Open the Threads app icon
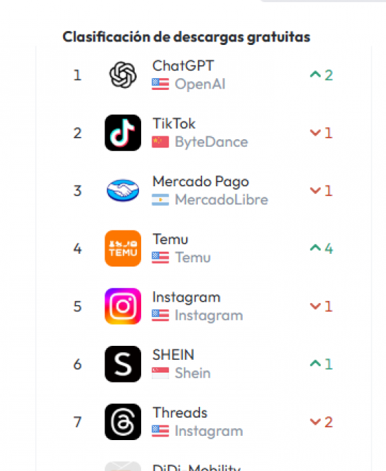 click(x=123, y=422)
